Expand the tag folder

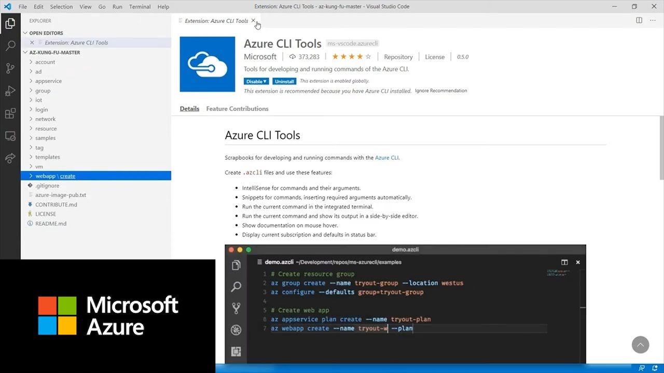pyautogui.click(x=96, y=147)
